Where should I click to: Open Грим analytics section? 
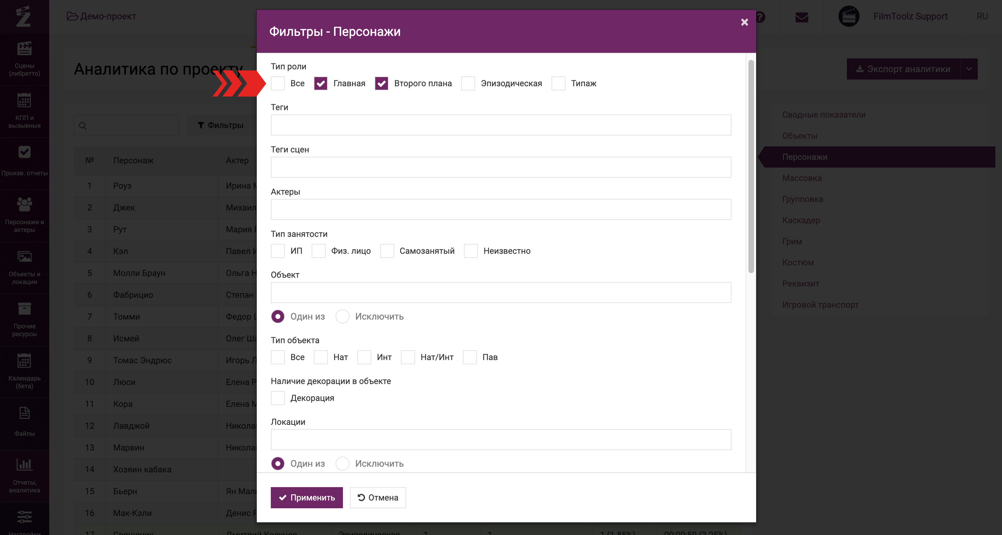click(x=792, y=241)
